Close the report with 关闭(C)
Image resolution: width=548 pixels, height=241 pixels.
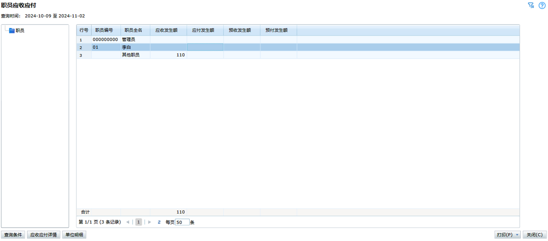[x=534, y=235]
